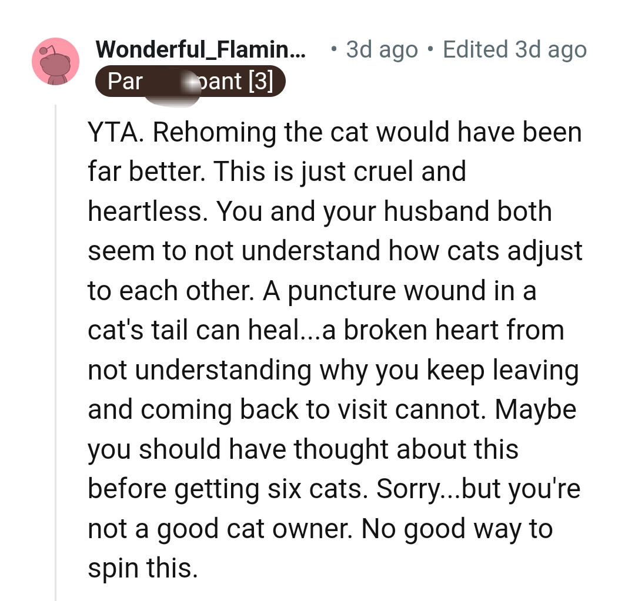
Task: Click the dark flair pill under the username
Action: (189, 82)
